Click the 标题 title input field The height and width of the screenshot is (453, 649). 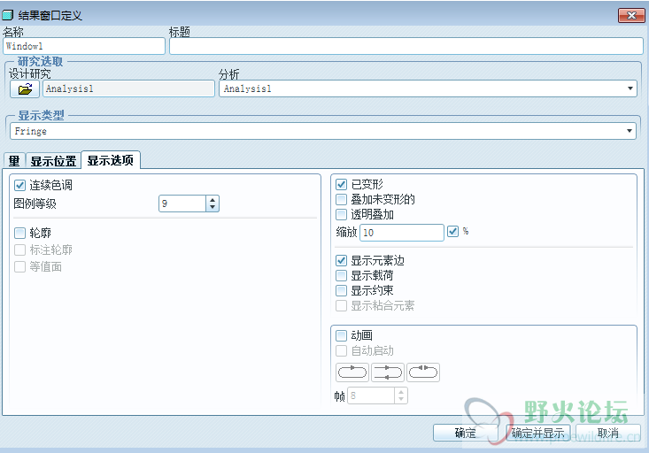pyautogui.click(x=406, y=46)
